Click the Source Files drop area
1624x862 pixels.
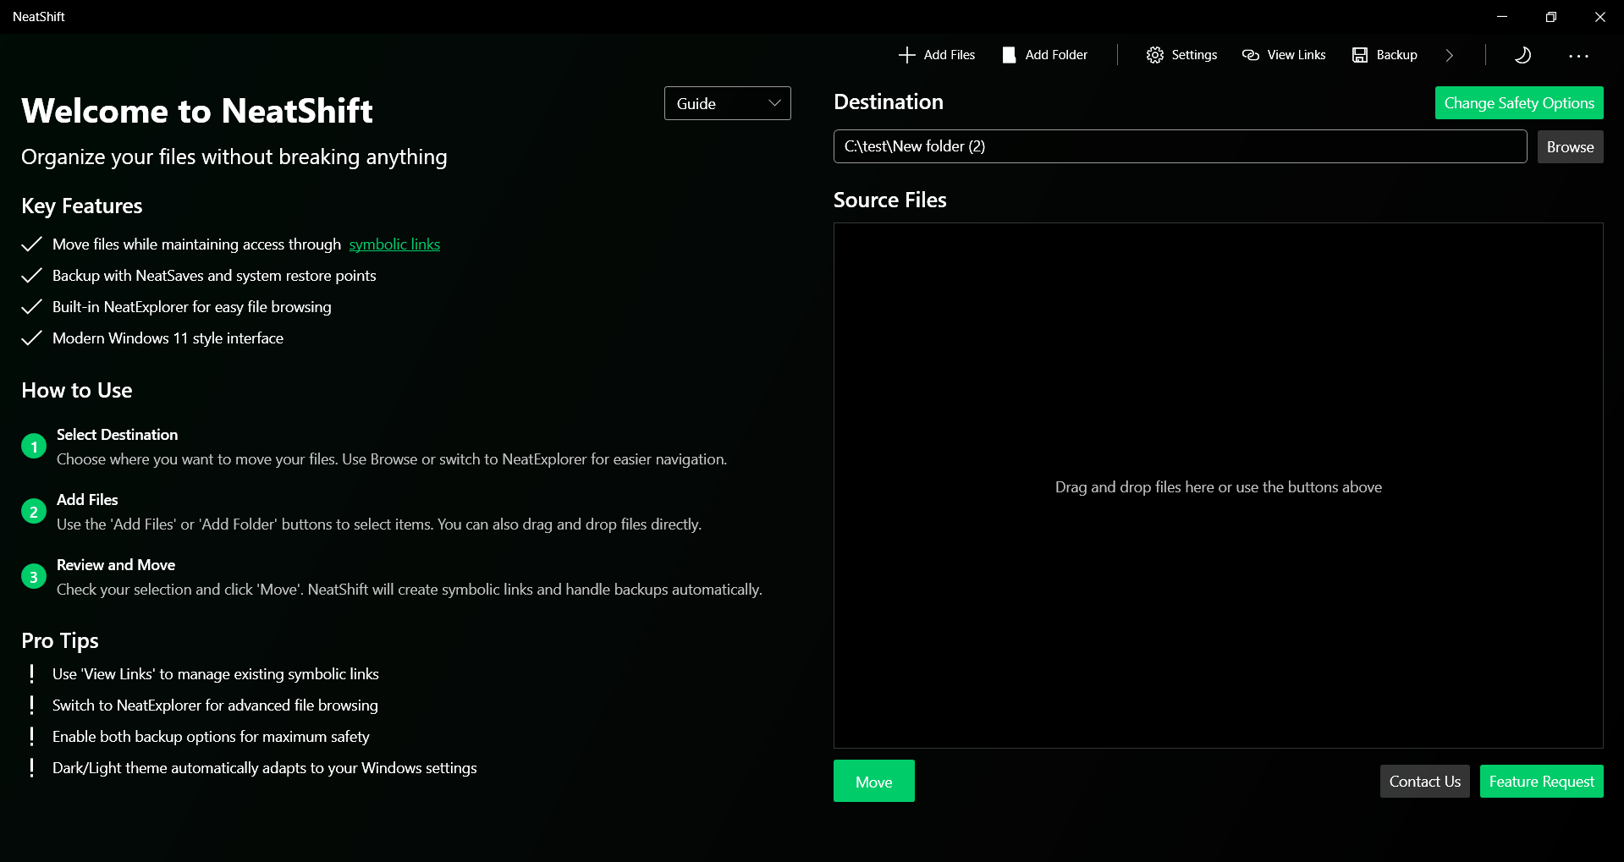click(1219, 486)
